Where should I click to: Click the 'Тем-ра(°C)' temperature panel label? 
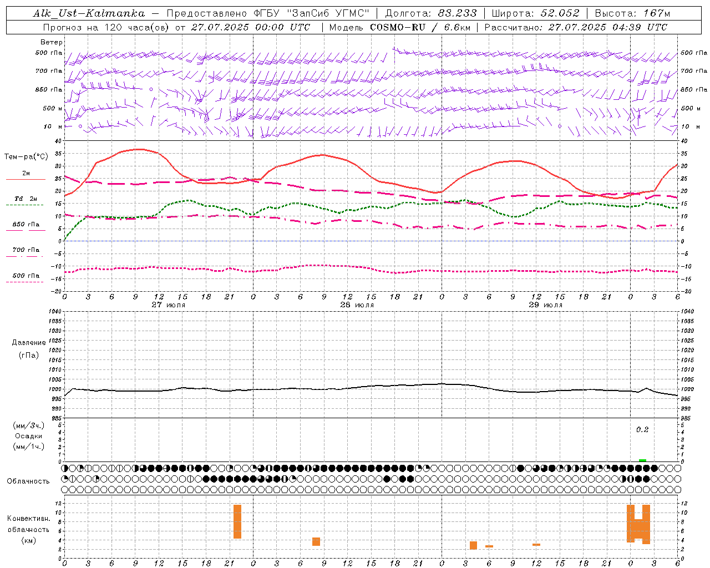click(x=26, y=157)
